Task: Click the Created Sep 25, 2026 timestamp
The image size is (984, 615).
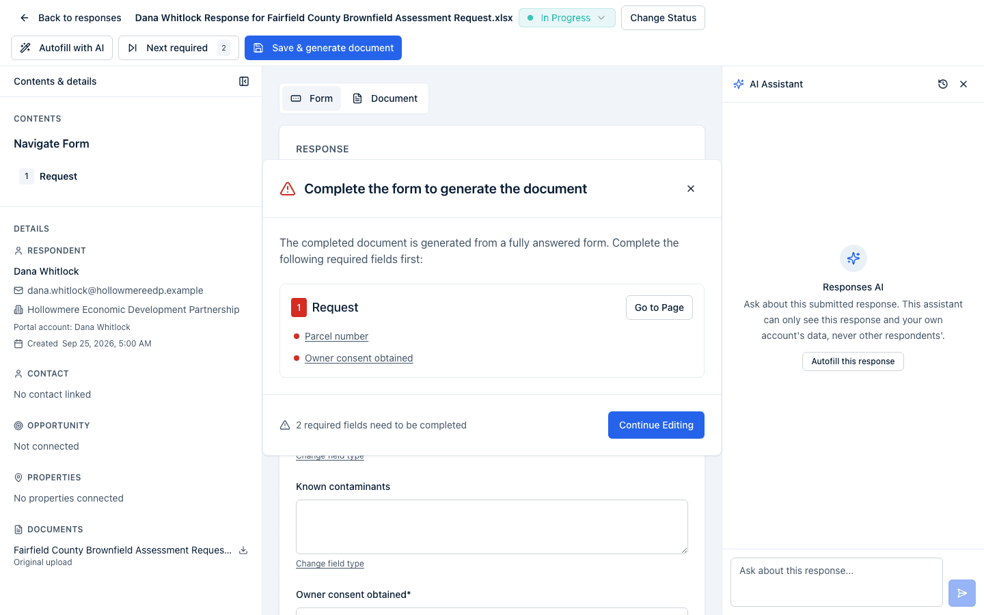Action: [x=90, y=344]
